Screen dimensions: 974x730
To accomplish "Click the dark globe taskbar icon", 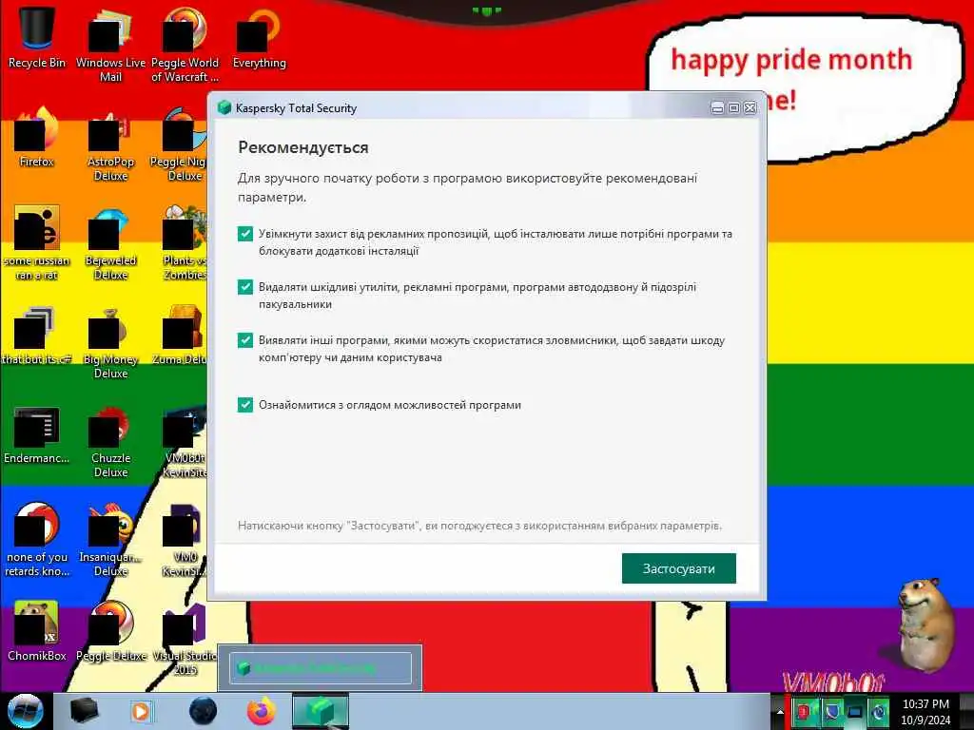I will [x=203, y=711].
